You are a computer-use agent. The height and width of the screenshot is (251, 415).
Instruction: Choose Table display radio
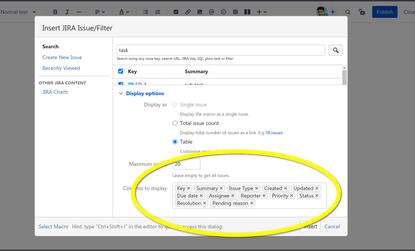[175, 142]
